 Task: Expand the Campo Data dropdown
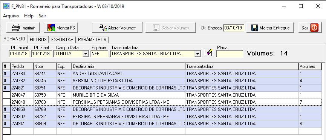86,54
